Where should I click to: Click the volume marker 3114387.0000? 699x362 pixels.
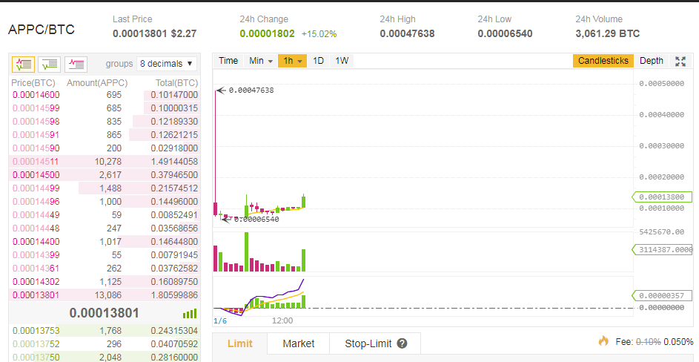(x=663, y=249)
